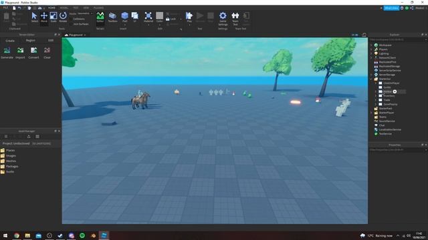Click Generate in Terrain Editor
The image size is (428, 240).
click(7, 53)
